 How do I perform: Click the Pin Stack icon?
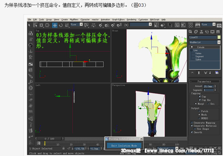coord(192,73)
